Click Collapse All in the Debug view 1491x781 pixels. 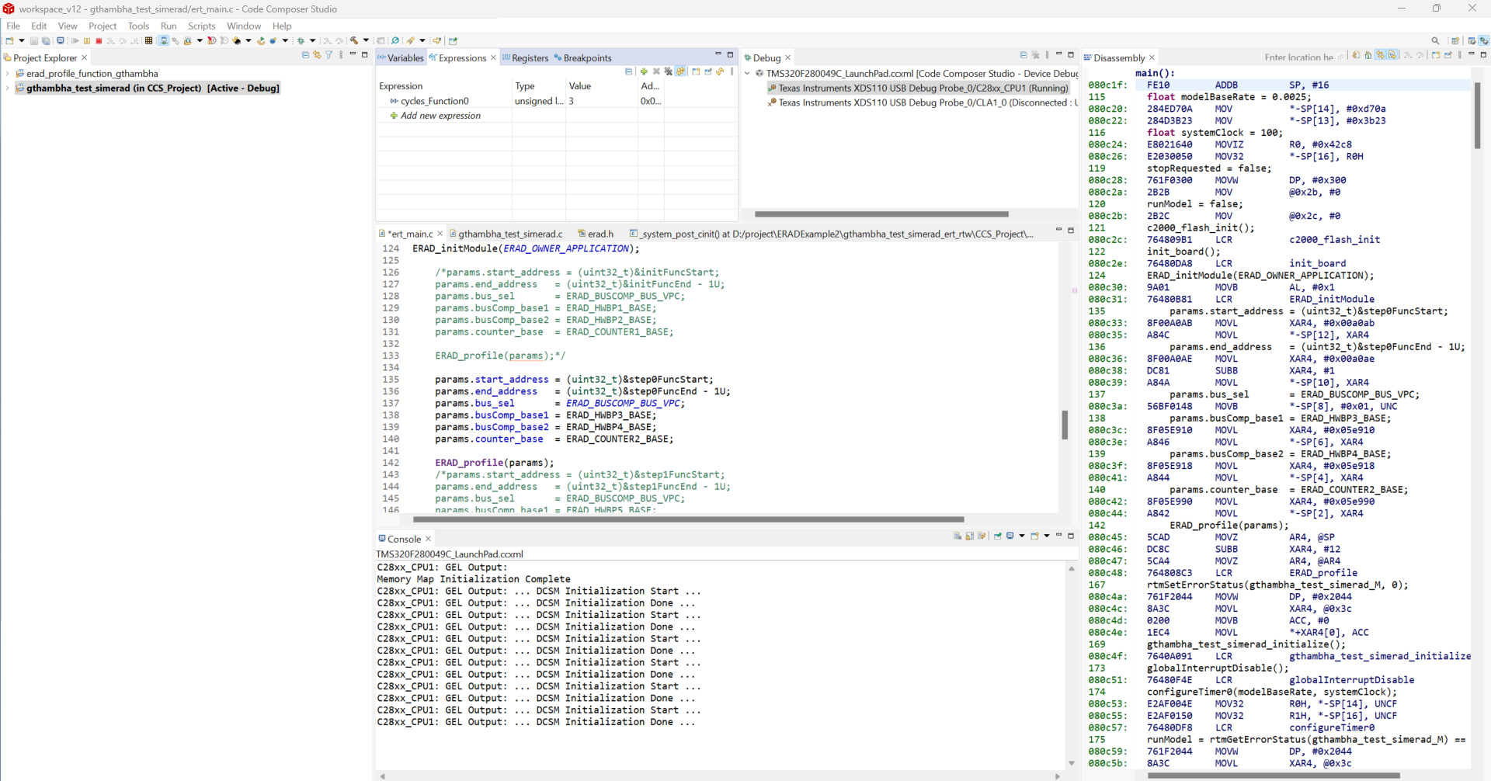[1024, 55]
